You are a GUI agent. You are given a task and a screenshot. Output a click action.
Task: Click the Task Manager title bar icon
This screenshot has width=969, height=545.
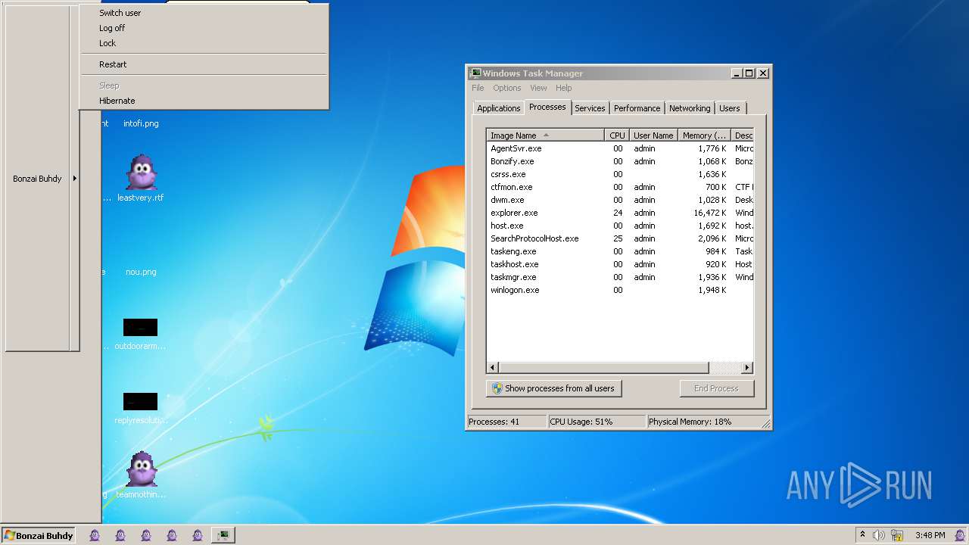point(475,73)
